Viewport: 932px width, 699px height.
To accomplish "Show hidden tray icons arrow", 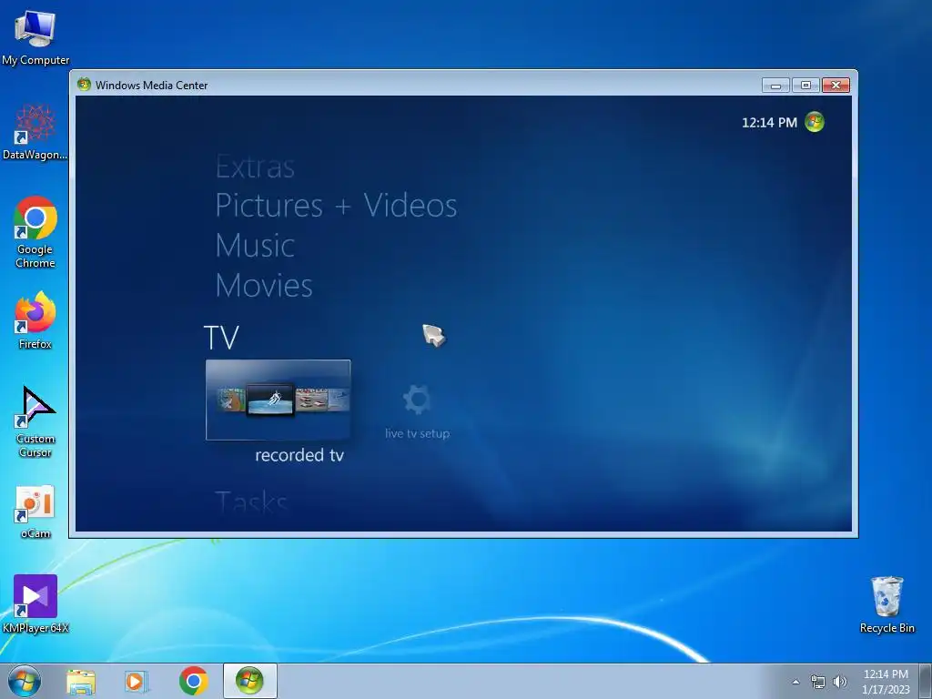I will click(x=795, y=682).
